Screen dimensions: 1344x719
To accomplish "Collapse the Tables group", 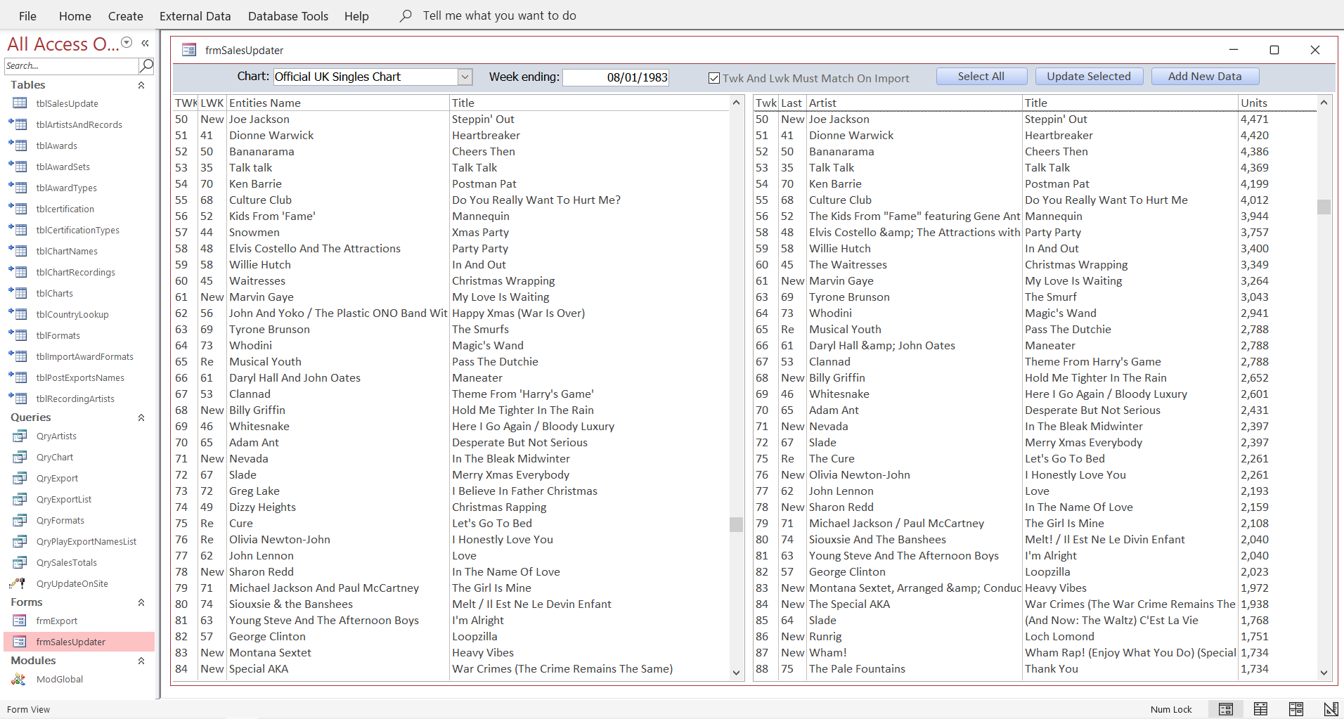I will (141, 85).
